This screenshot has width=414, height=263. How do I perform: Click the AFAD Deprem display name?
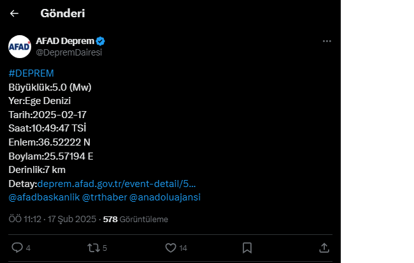[x=65, y=41]
